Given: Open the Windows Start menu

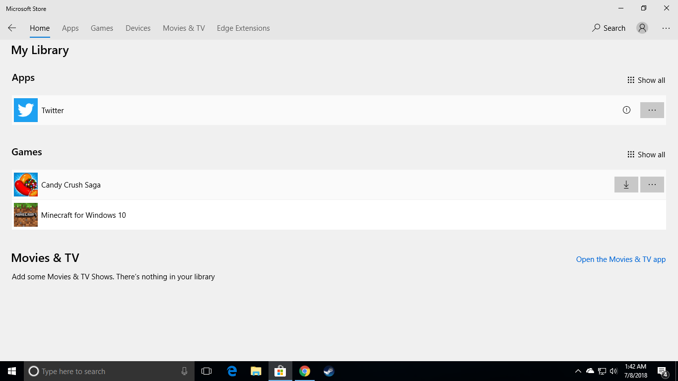Looking at the screenshot, I should click(x=12, y=371).
